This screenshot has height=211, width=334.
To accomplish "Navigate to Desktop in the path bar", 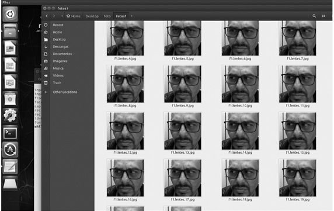I will (92, 16).
